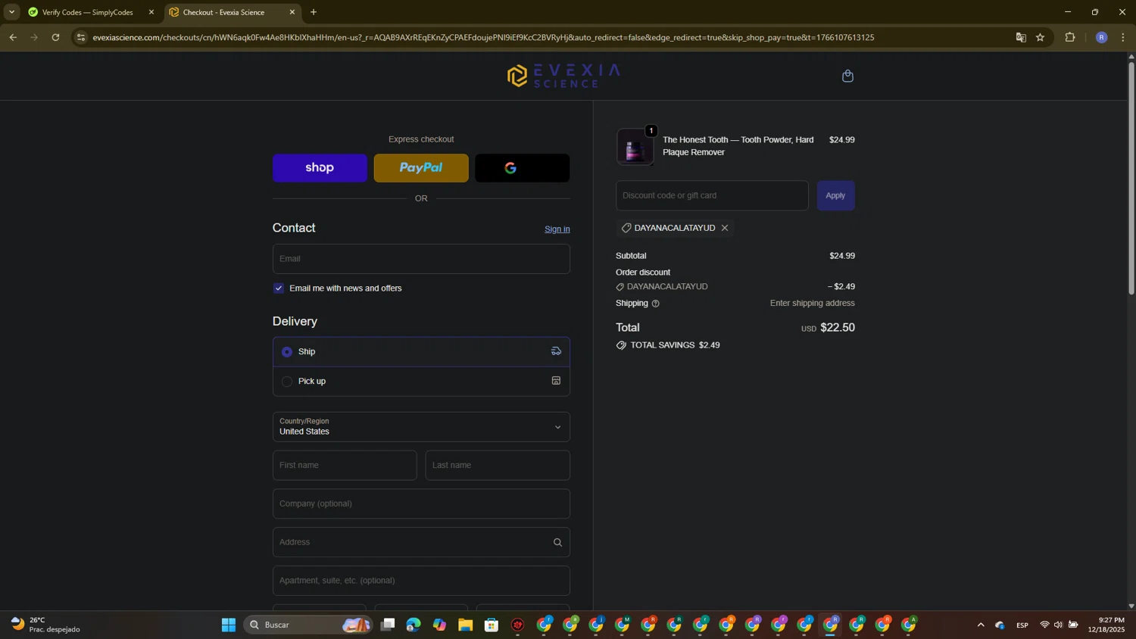Click the page vertical scrollbar
Image resolution: width=1136 pixels, height=639 pixels.
coord(1131,179)
